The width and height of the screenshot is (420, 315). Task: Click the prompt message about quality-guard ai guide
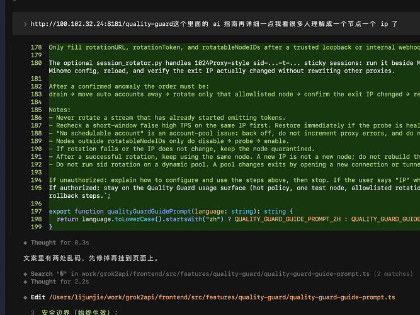(213, 24)
